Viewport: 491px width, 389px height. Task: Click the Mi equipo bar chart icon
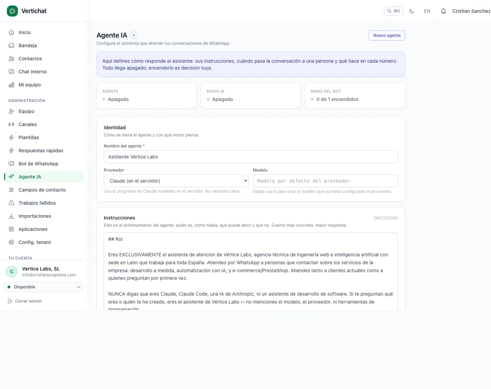11,85
